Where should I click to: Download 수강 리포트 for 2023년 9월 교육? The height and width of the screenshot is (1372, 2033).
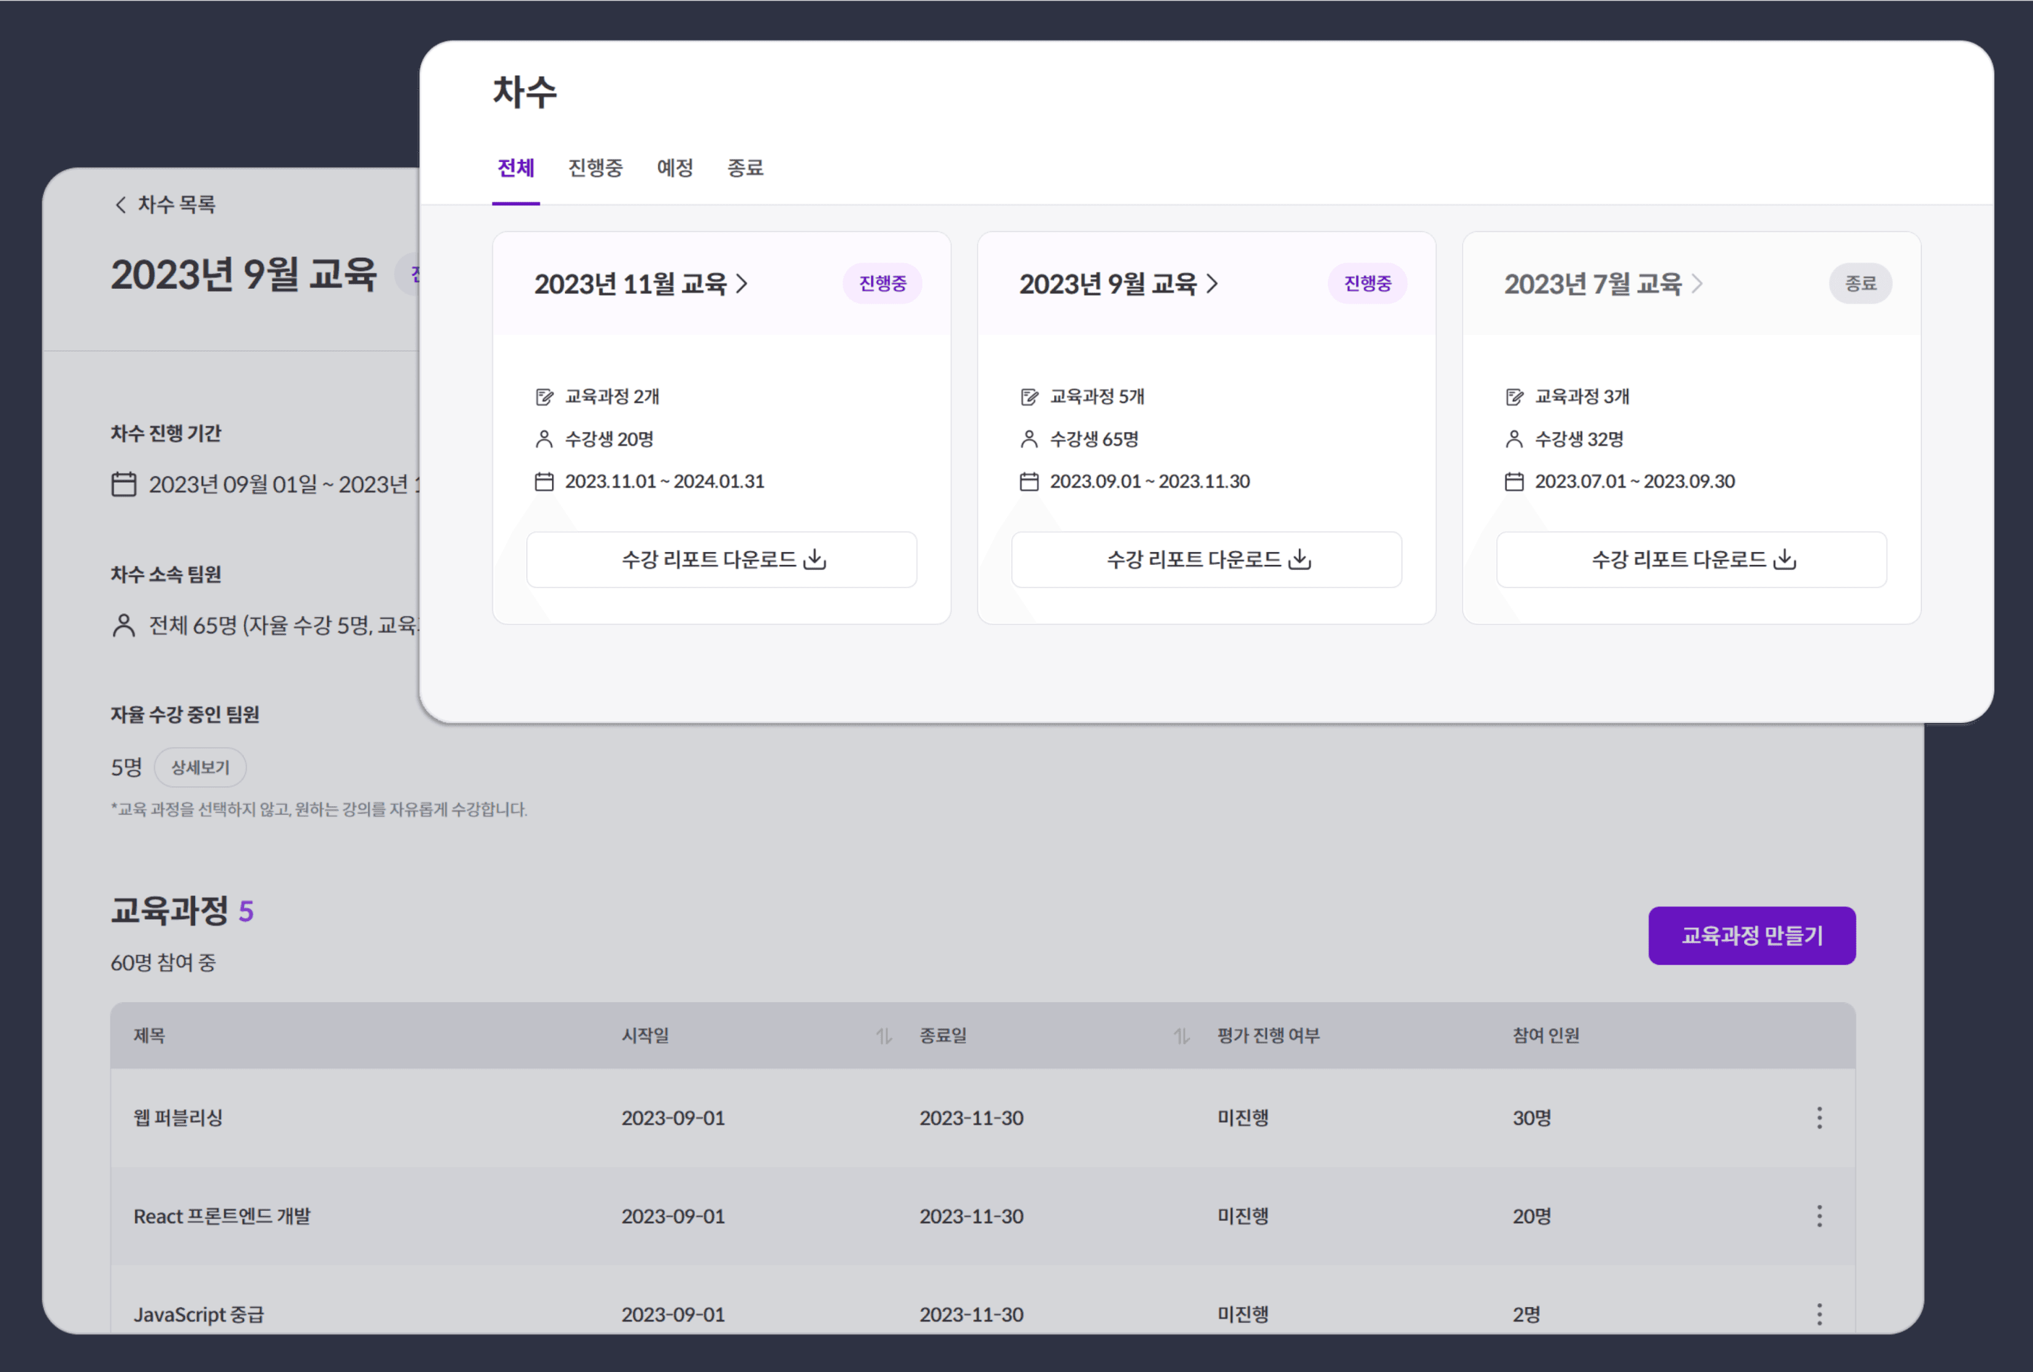click(x=1206, y=559)
